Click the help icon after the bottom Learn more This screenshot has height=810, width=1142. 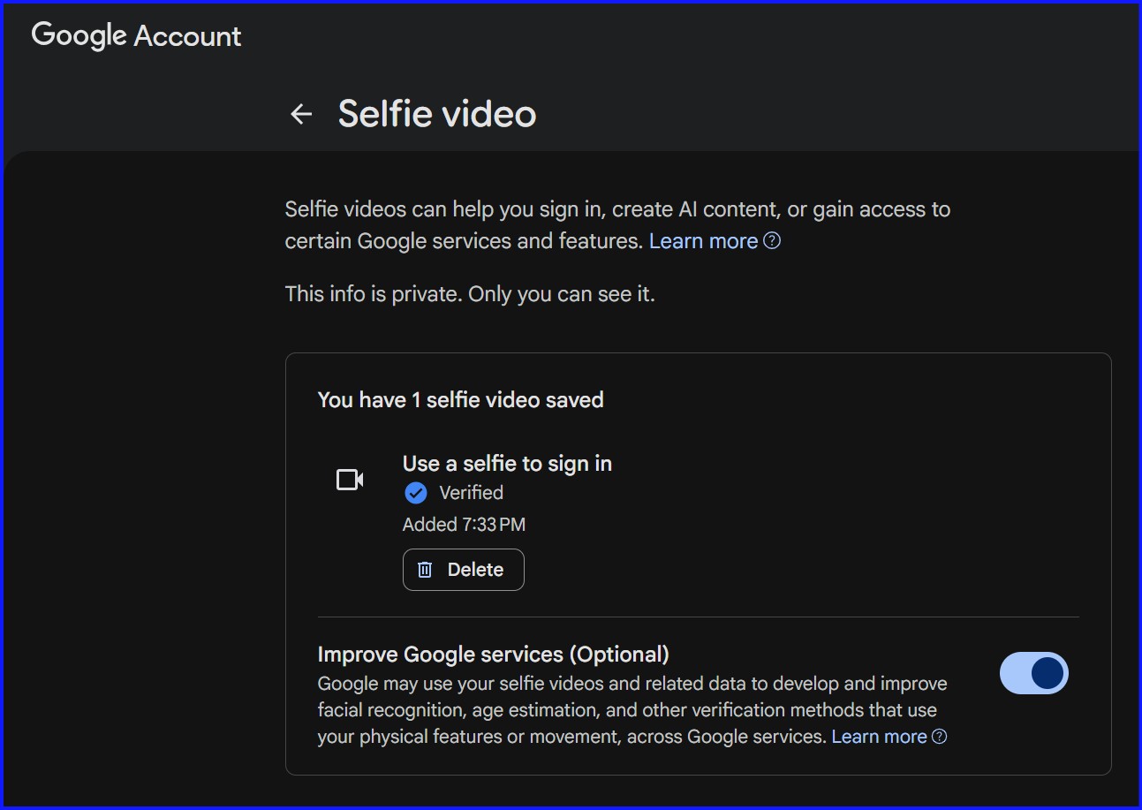point(940,736)
